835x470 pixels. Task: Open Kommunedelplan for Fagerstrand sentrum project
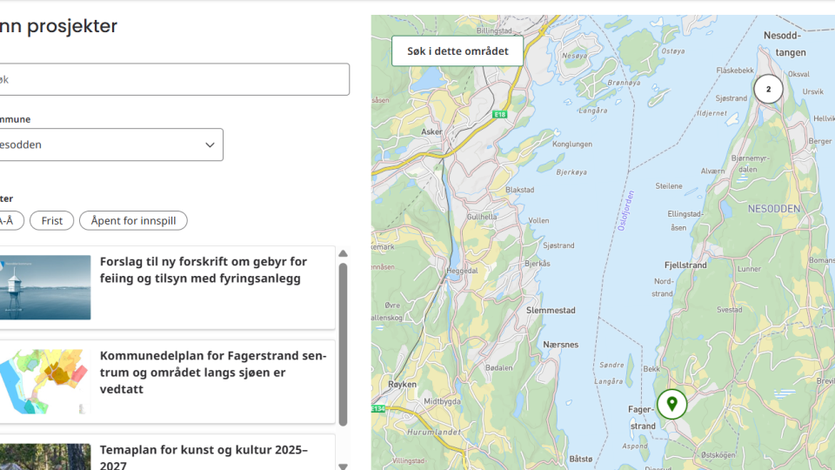[213, 373]
